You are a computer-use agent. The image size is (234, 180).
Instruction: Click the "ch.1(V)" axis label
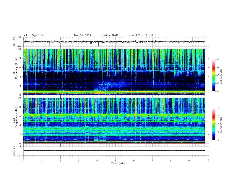14,42
